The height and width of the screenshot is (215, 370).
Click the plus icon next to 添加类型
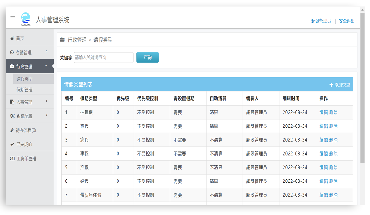point(331,85)
